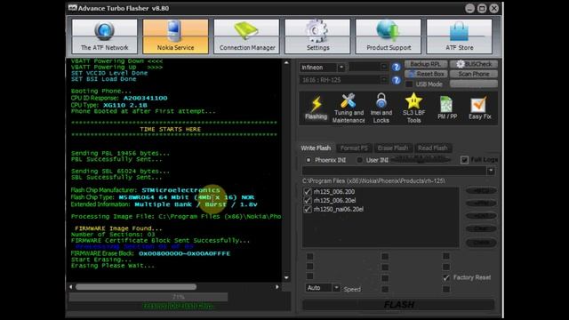The height and width of the screenshot is (320, 569).
Task: Uncheck the rh125_006.200 file
Action: (x=308, y=192)
